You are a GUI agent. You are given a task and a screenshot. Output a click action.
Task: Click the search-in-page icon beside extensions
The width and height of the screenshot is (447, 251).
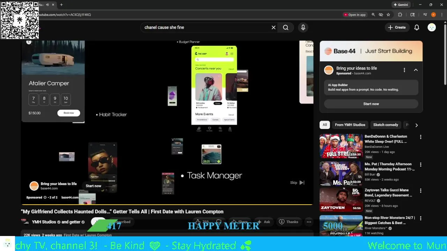point(412,15)
